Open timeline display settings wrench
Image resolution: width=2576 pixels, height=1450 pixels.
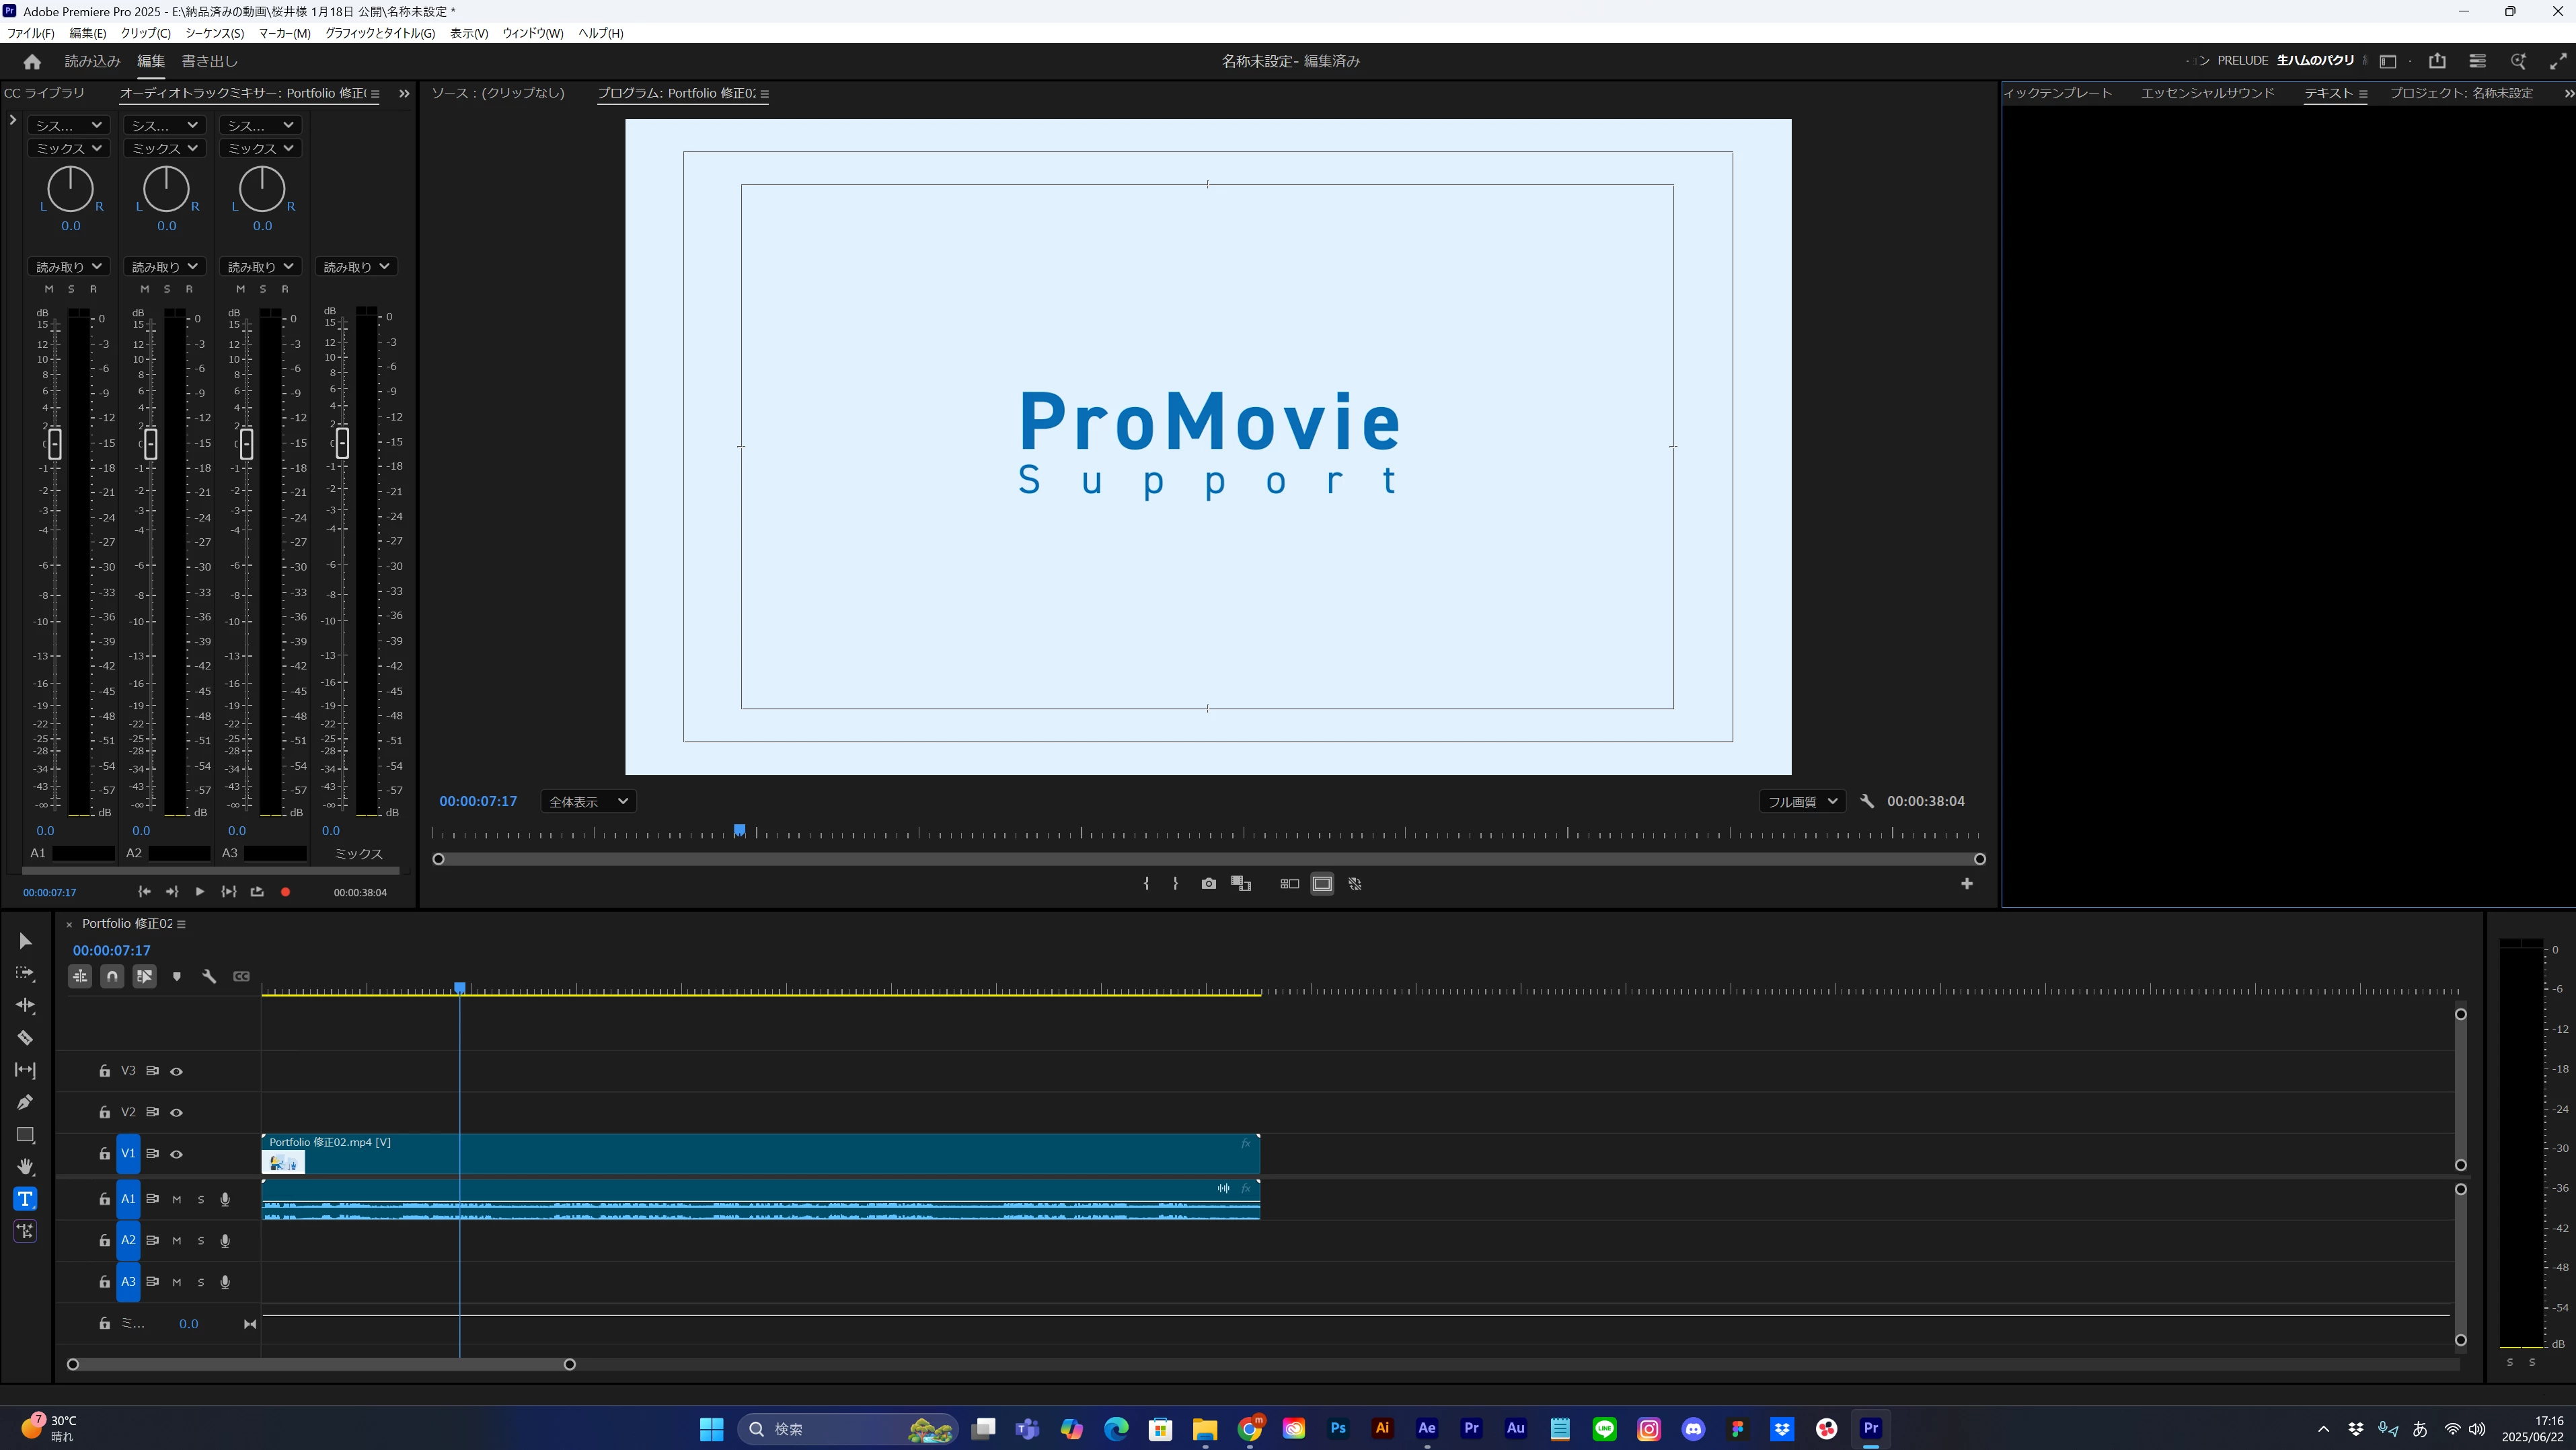pos(209,977)
